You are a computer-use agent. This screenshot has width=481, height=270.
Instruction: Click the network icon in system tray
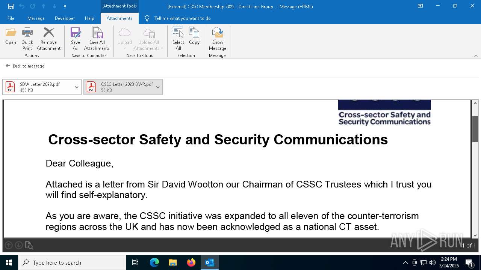point(424,262)
